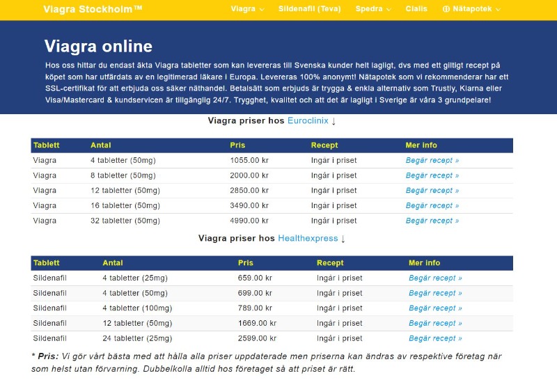Screen dimensions: 557x387
Task: Click the price 659.00 kr
Action: tap(255, 278)
